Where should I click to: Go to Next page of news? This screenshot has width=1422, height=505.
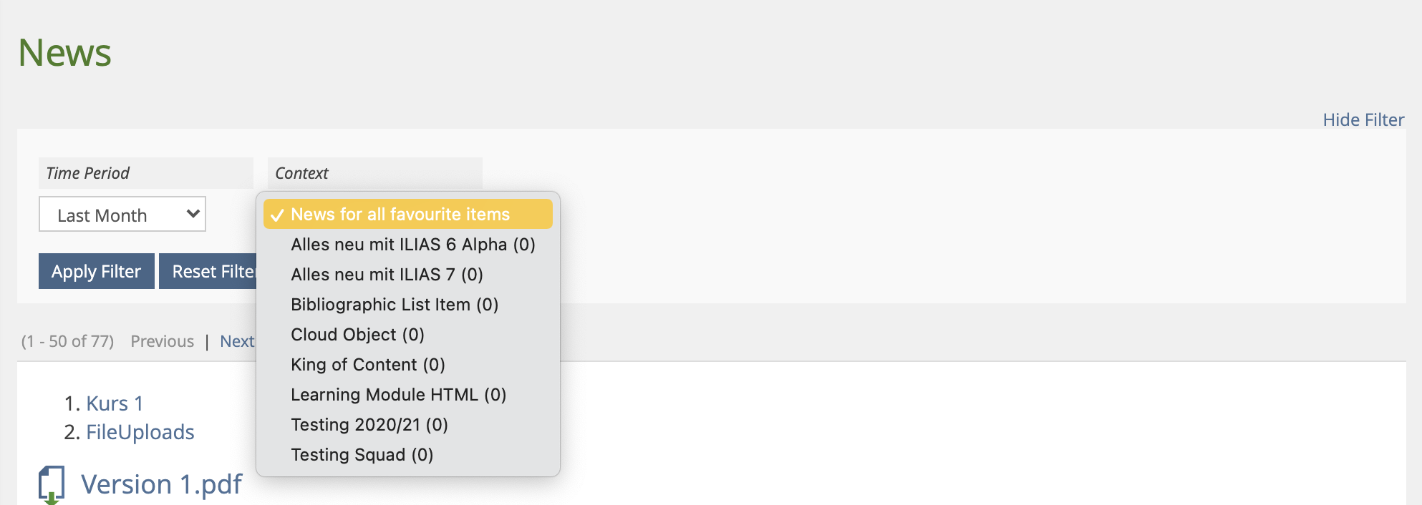[x=236, y=341]
